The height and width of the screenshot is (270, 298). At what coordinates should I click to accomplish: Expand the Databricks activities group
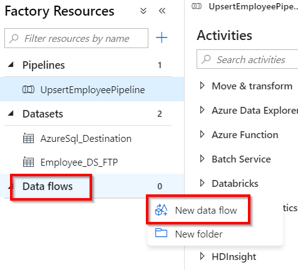coord(202,183)
